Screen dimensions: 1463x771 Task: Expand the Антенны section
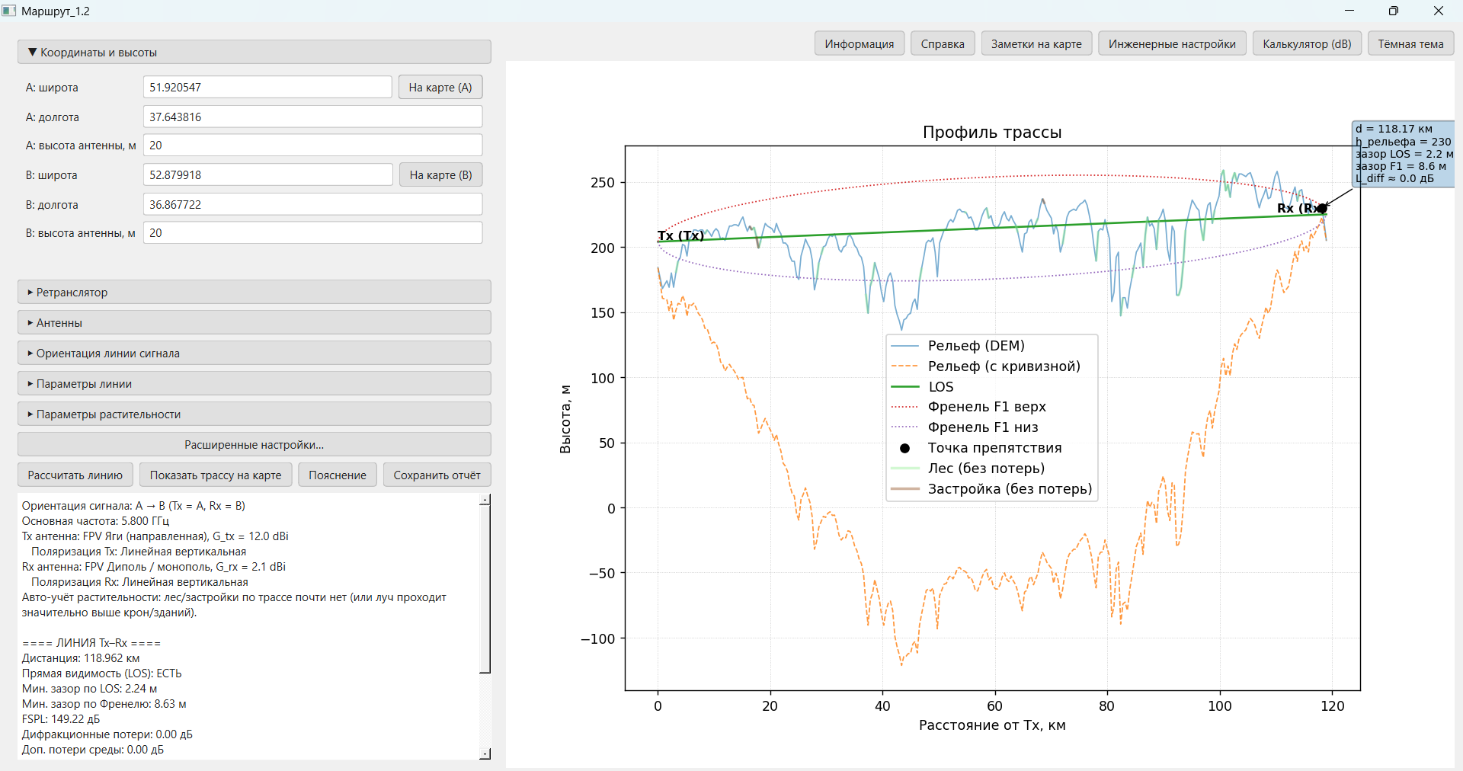coord(254,323)
